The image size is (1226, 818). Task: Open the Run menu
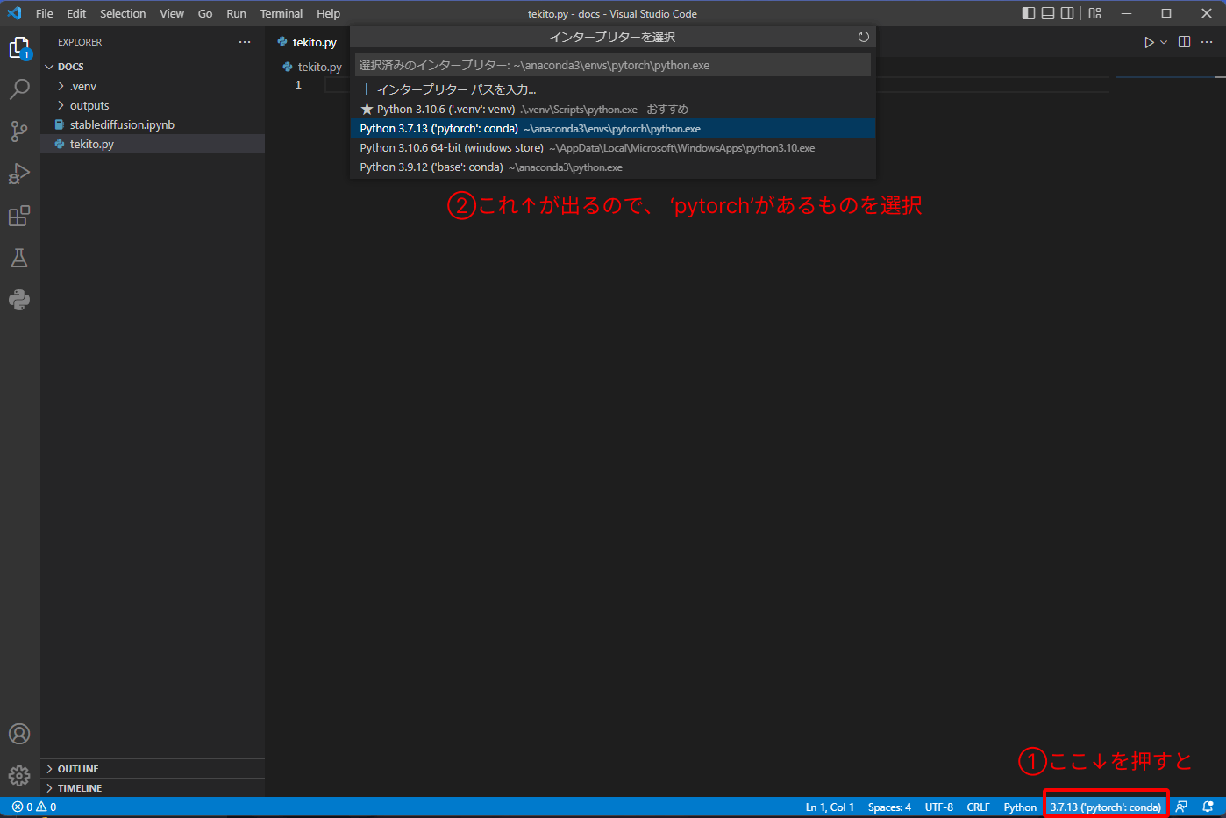point(236,13)
